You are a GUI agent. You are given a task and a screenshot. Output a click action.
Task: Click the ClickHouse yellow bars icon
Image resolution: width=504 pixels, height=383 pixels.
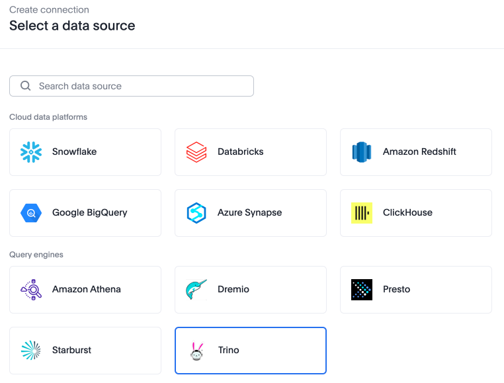tap(362, 213)
